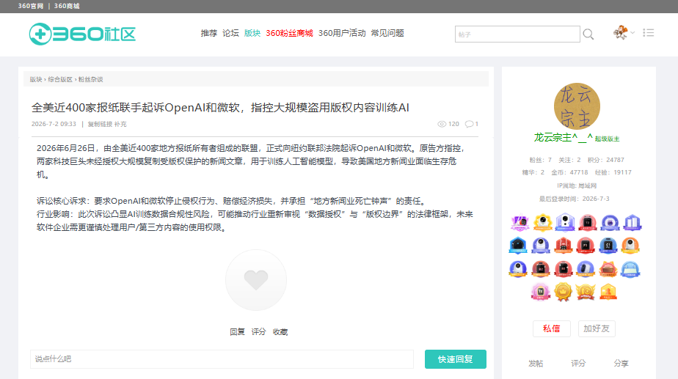Click the comment bubble icon showing 1
678x379 pixels.
pos(469,124)
